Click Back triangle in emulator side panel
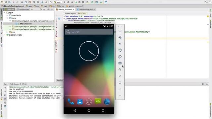 point(120,76)
